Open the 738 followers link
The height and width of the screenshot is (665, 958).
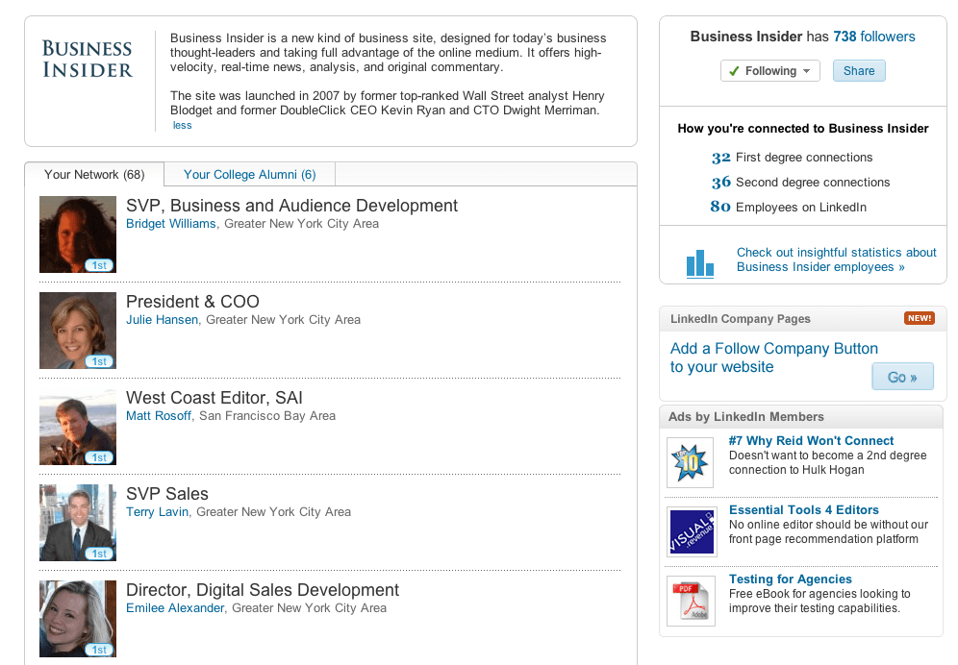coord(873,37)
